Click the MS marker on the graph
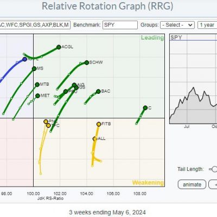Screen dimensions: 217x217 click(34, 69)
